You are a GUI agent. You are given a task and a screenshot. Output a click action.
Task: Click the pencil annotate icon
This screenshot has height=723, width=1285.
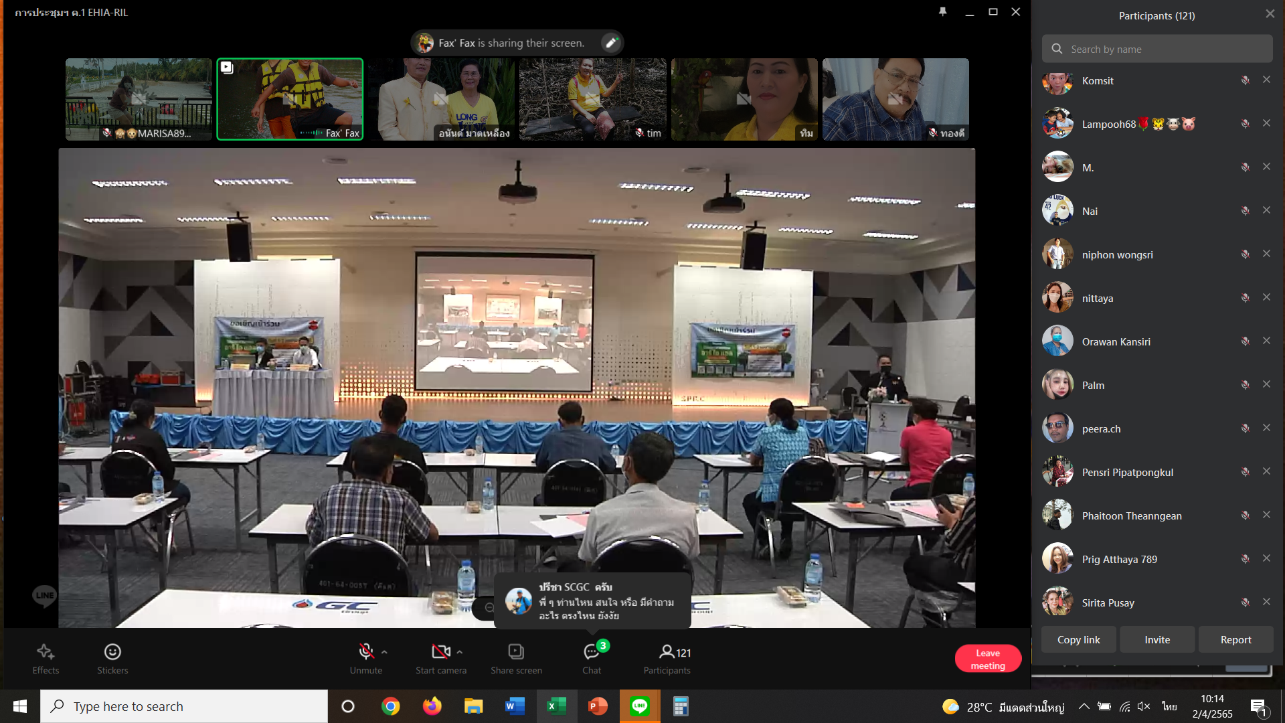(x=610, y=43)
